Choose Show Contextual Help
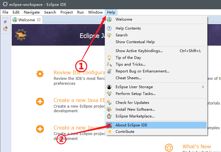The image size is (221, 152). pyautogui.click(x=156, y=42)
